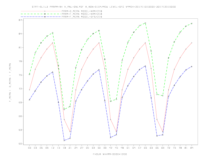Click x-axis forecast hour label 33
Viewport: 209px width, 161px height.
(93, 148)
